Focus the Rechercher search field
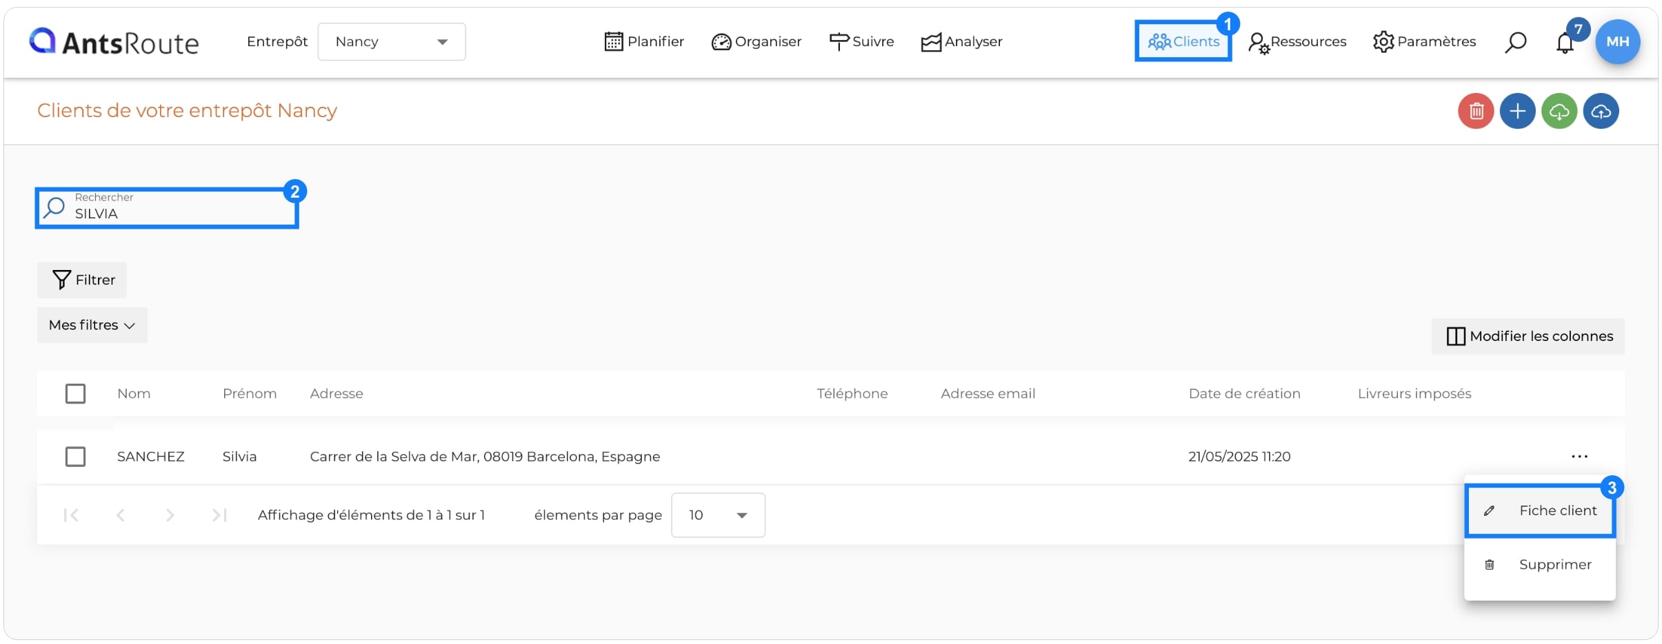1662x644 pixels. click(x=167, y=207)
